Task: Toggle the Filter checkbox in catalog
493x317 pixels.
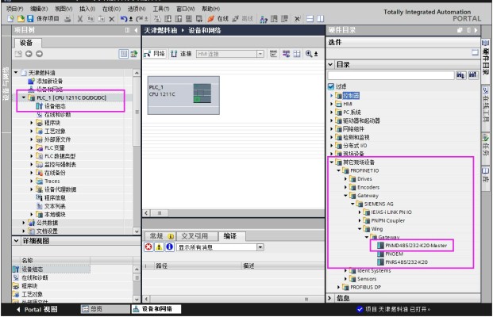Action: coord(331,87)
